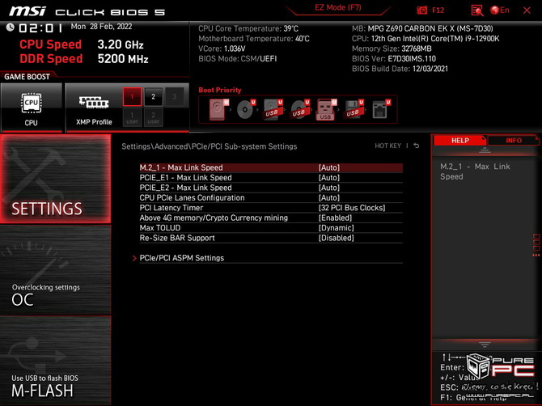Open PCIE_E1 Max Link Speed [Auto] option
Image resolution: width=542 pixels, height=406 pixels.
pos(329,178)
